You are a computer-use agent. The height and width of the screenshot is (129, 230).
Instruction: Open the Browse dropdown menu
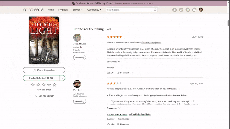tap(78, 10)
